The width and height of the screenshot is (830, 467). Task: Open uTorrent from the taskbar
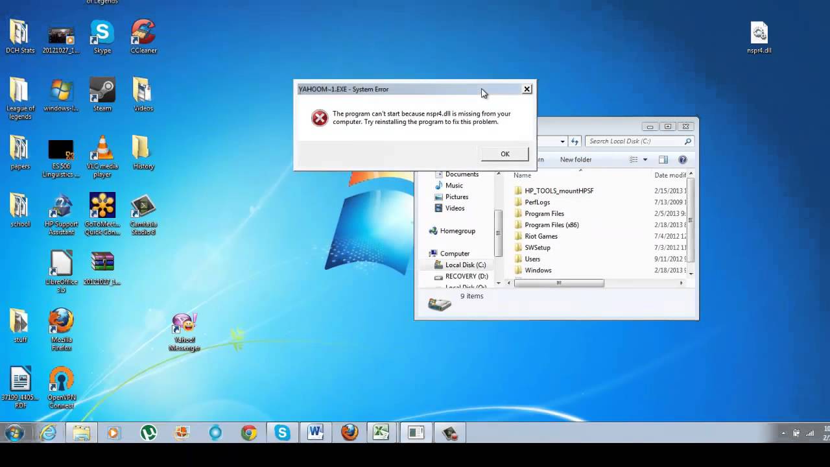(148, 433)
